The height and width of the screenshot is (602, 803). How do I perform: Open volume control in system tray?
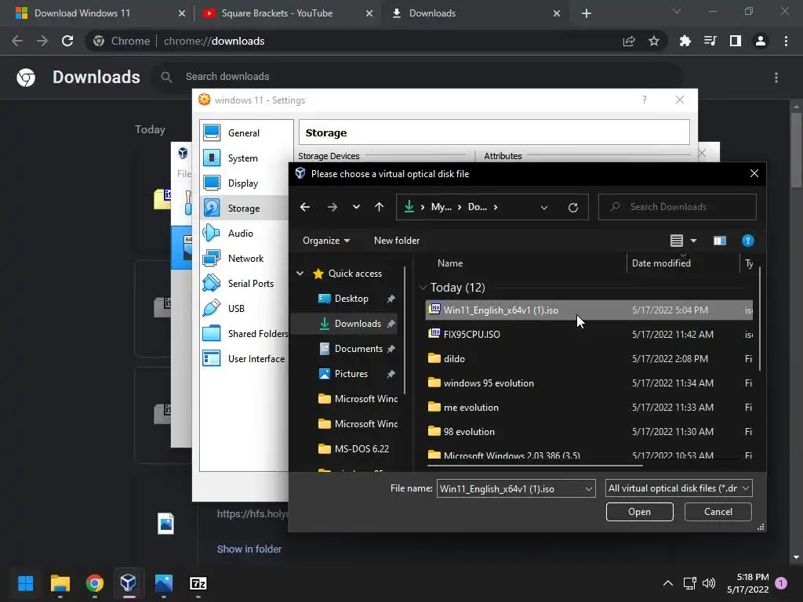click(709, 583)
